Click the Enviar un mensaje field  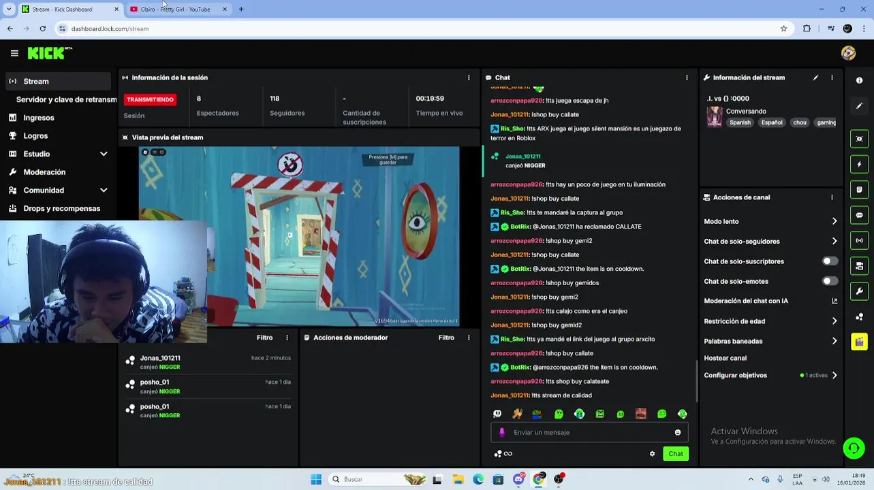pos(589,432)
